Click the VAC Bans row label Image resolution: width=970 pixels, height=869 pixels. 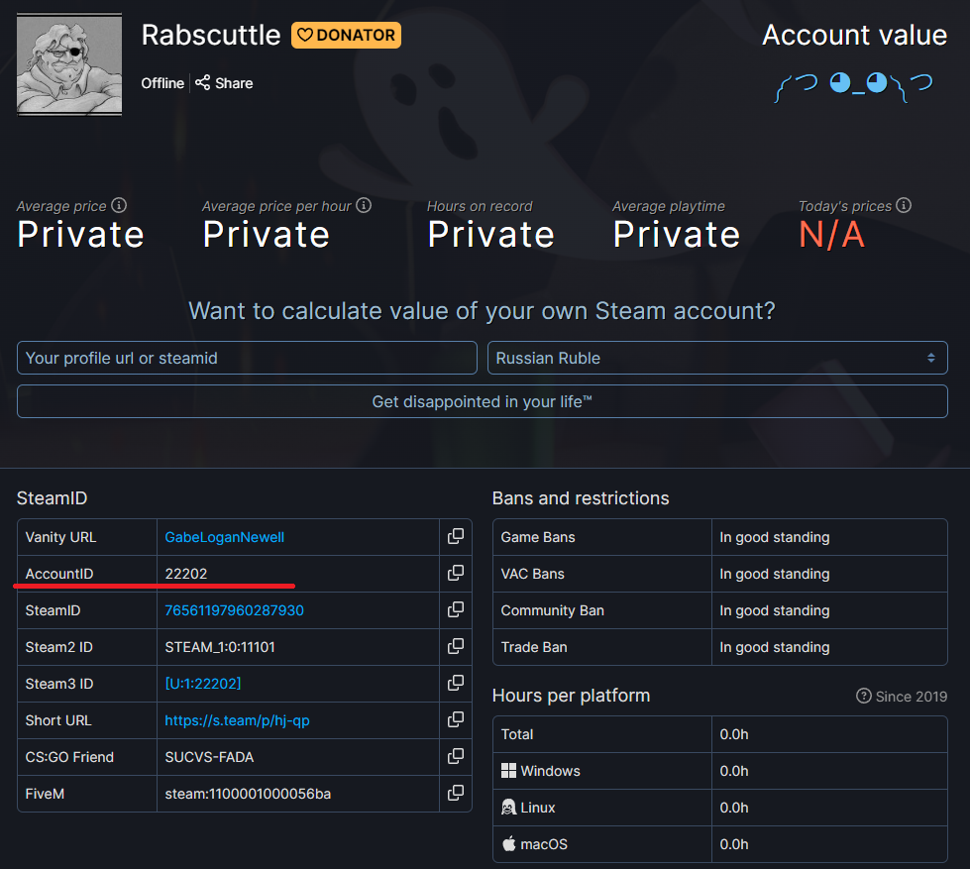point(533,574)
